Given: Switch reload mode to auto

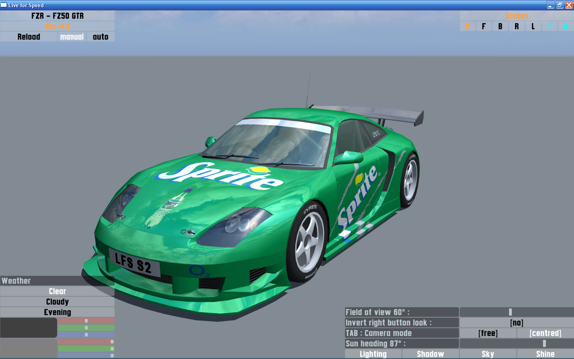Looking at the screenshot, I should [x=100, y=37].
